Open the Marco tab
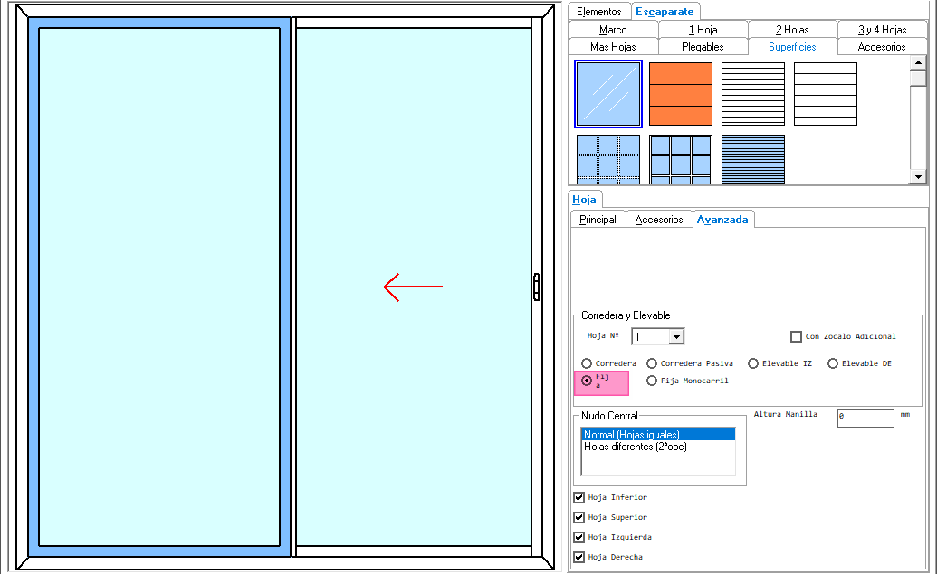Image resolution: width=937 pixels, height=574 pixels. pos(613,29)
